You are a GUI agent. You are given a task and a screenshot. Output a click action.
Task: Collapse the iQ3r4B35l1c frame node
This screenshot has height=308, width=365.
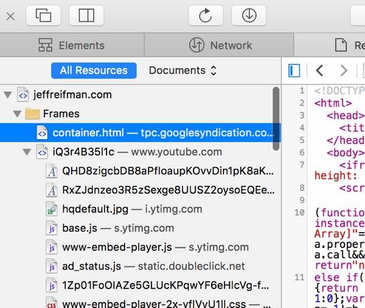(x=27, y=152)
